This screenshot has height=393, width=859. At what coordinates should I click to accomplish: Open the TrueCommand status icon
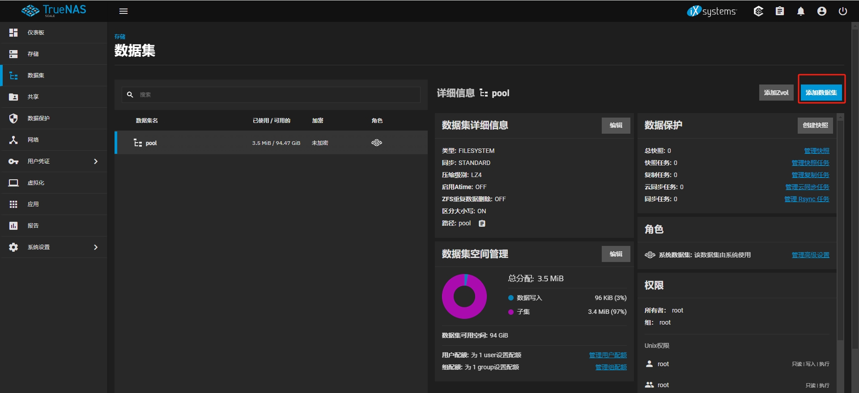click(x=758, y=11)
